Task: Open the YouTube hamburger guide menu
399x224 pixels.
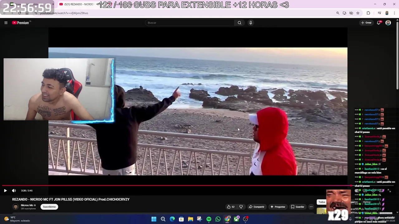Action: point(6,23)
